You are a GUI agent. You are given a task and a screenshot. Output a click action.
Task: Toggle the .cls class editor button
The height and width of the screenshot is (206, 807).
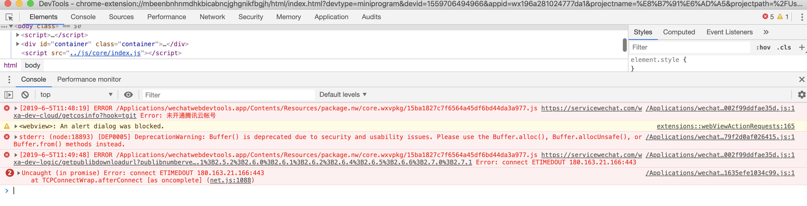784,47
